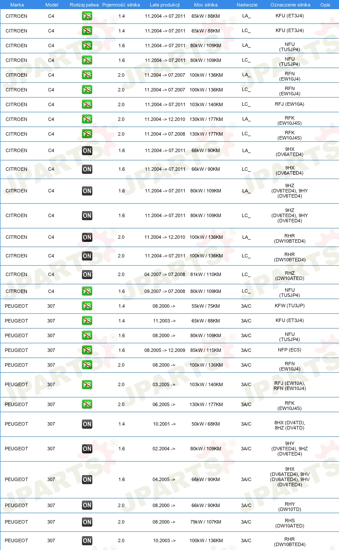Select the engine code RHZ (DW10ATED)

[290, 276]
